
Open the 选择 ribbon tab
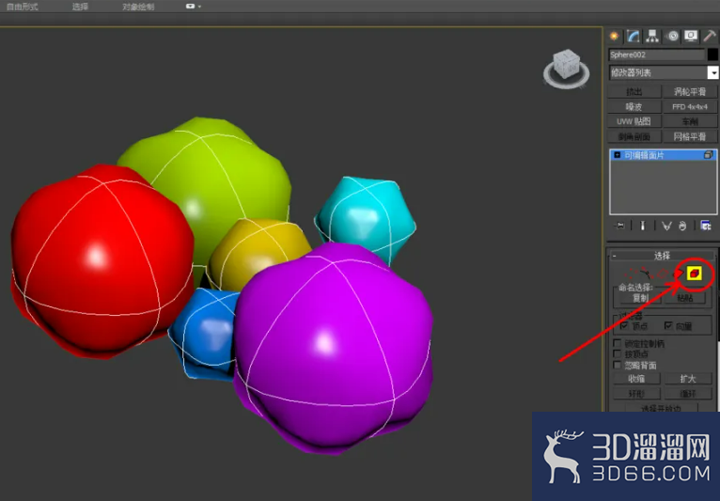[80, 7]
